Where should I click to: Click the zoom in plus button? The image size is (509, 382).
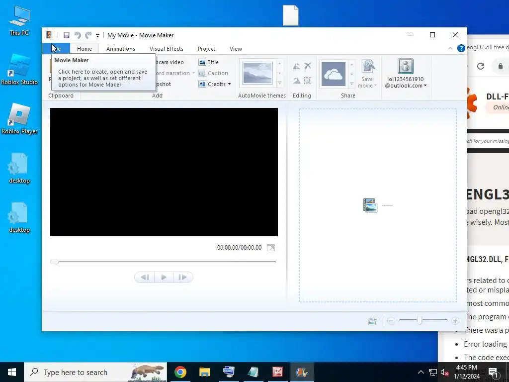tap(455, 321)
